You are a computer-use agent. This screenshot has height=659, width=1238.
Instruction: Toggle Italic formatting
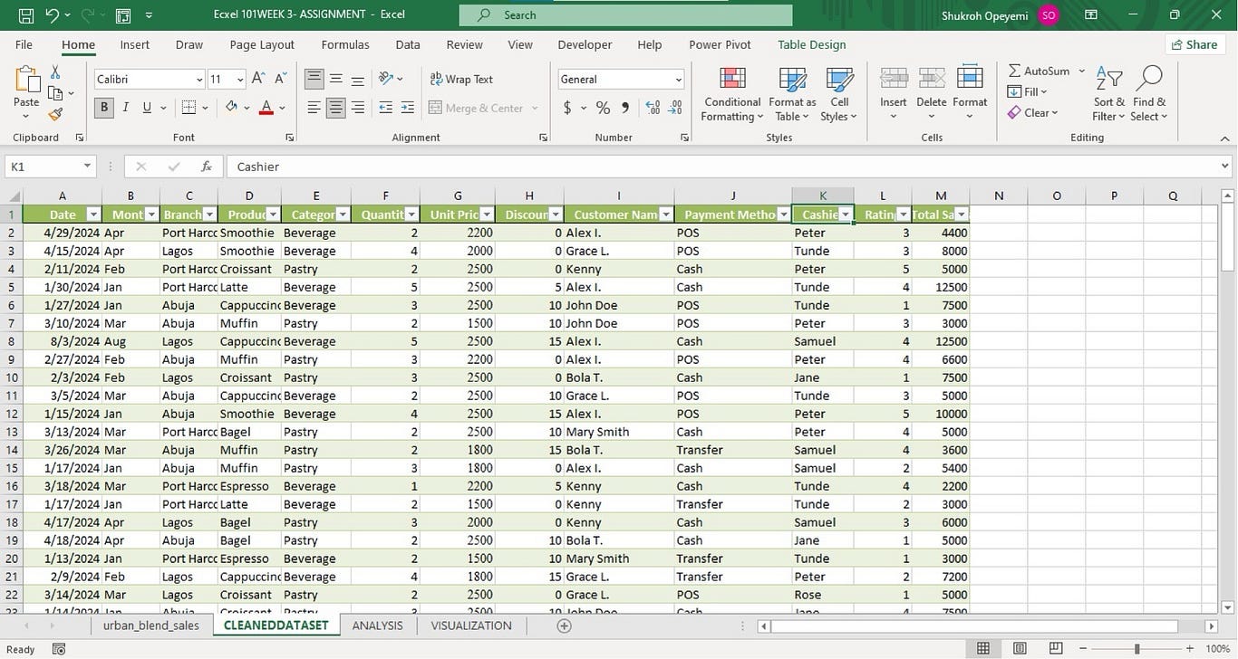tap(125, 108)
